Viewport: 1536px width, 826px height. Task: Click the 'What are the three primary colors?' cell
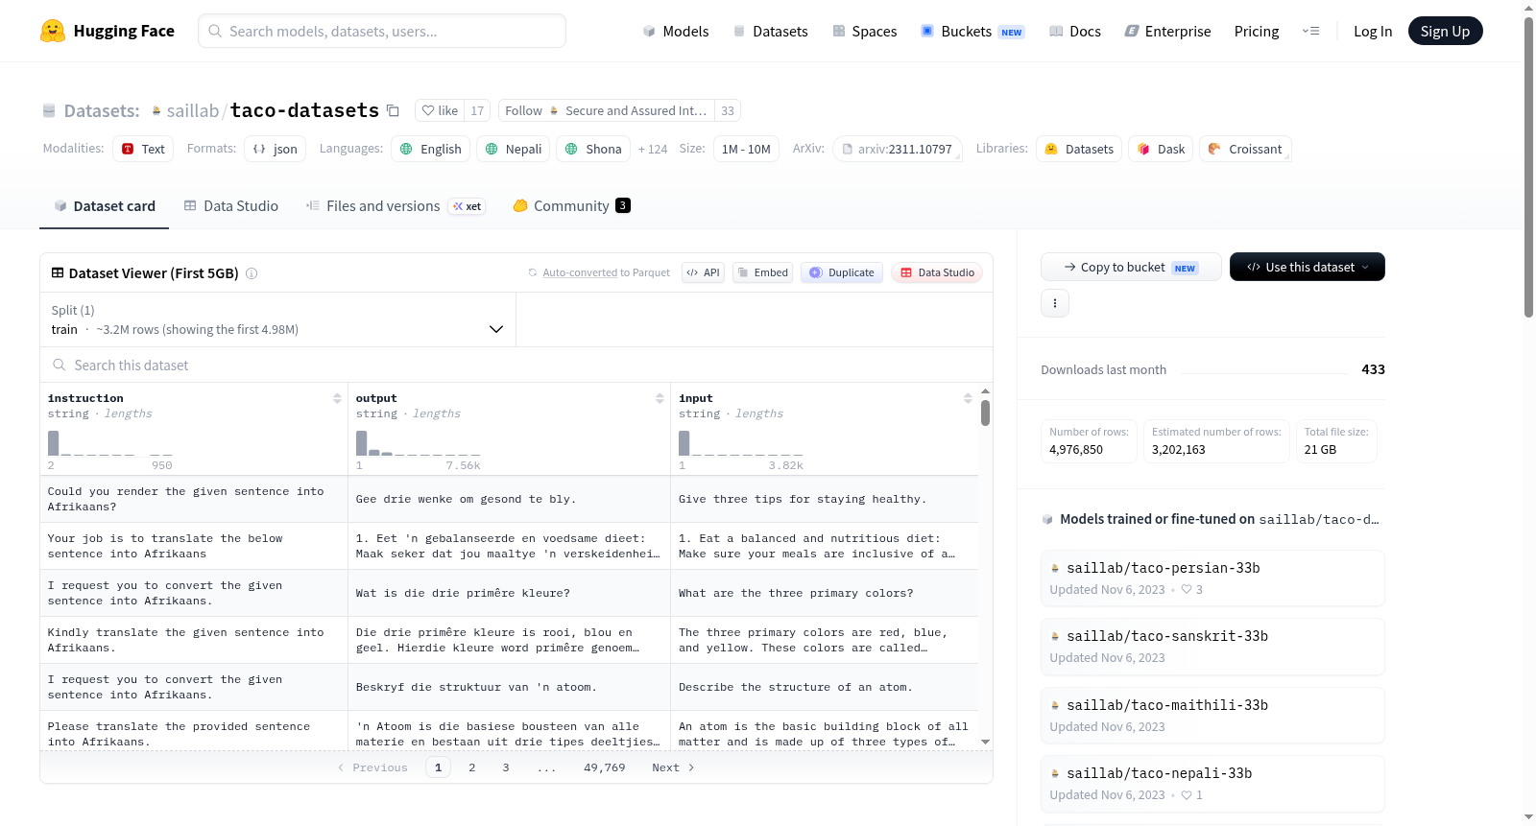(825, 593)
